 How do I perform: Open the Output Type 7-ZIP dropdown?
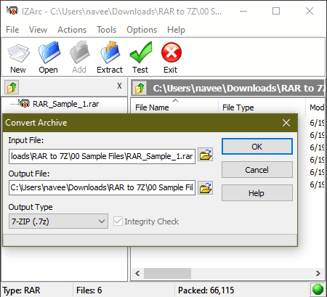(x=58, y=221)
